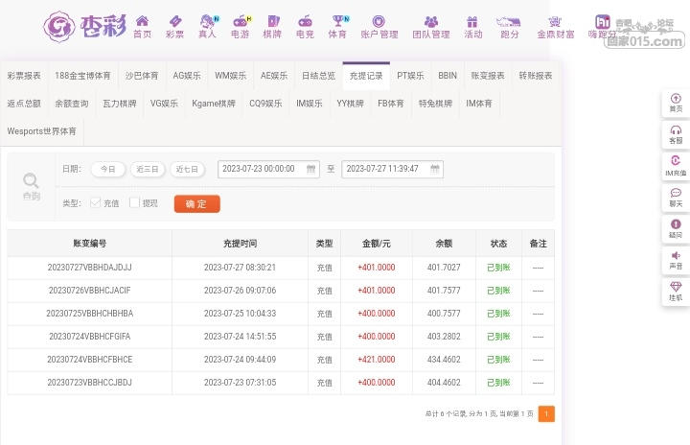690x445 pixels.
Task: Toggle the 声音 sound icon
Action: (x=676, y=255)
